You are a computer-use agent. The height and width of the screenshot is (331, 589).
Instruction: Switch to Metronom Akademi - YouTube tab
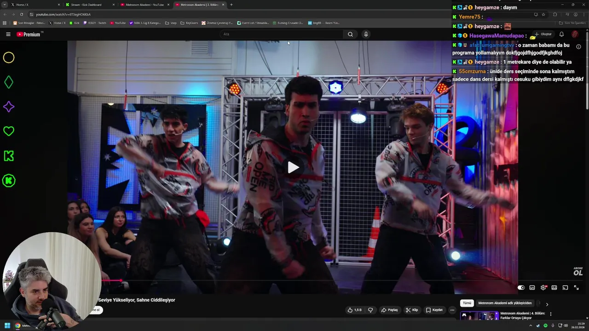pos(144,5)
